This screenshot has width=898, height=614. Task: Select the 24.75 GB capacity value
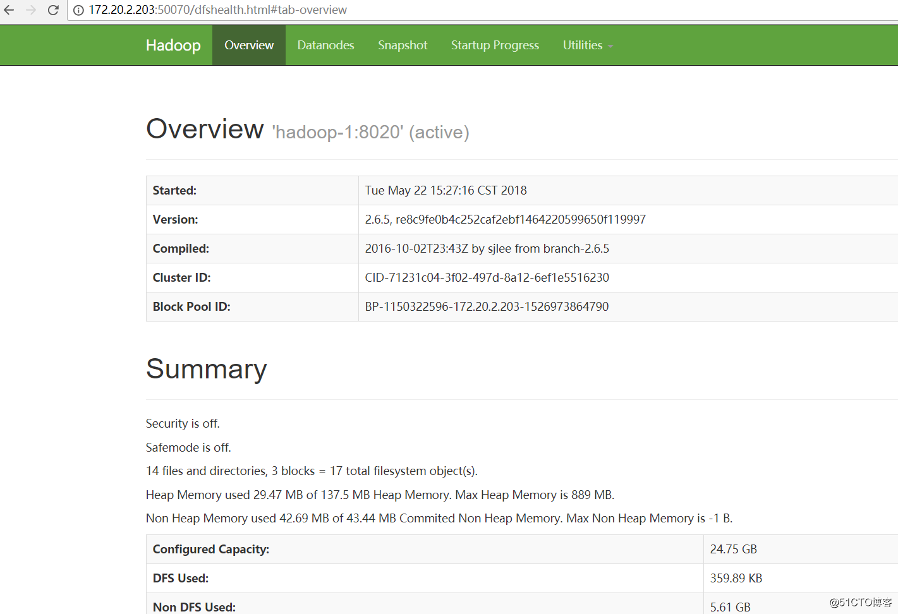tap(733, 549)
